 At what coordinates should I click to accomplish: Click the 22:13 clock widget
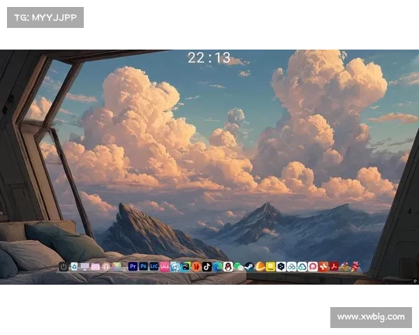pos(209,58)
